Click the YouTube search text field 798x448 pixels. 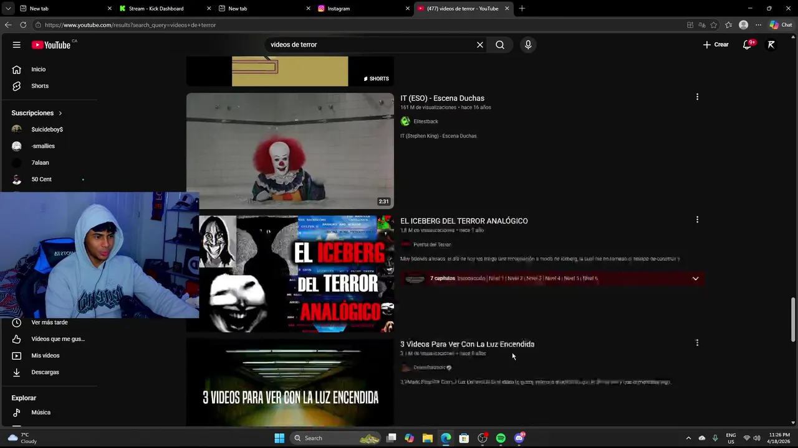(371, 45)
